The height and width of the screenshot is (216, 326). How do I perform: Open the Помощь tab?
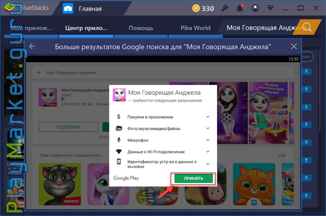pos(141,28)
